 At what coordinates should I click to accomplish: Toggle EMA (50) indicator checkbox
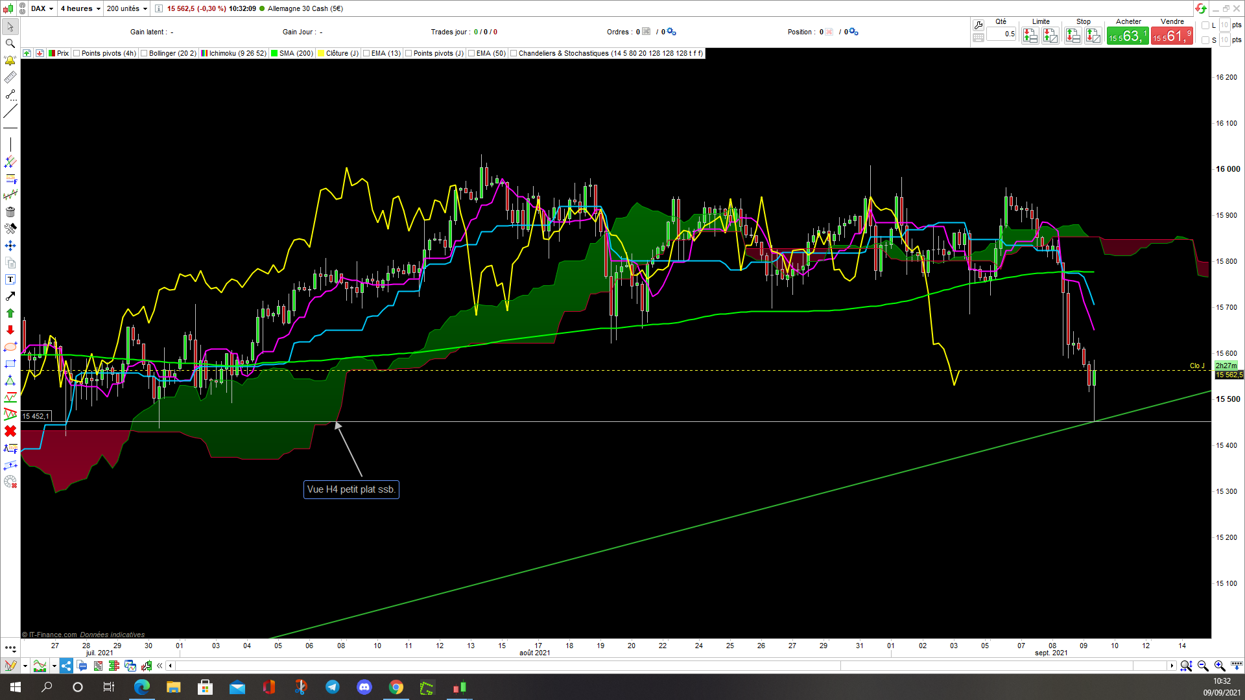pyautogui.click(x=471, y=53)
